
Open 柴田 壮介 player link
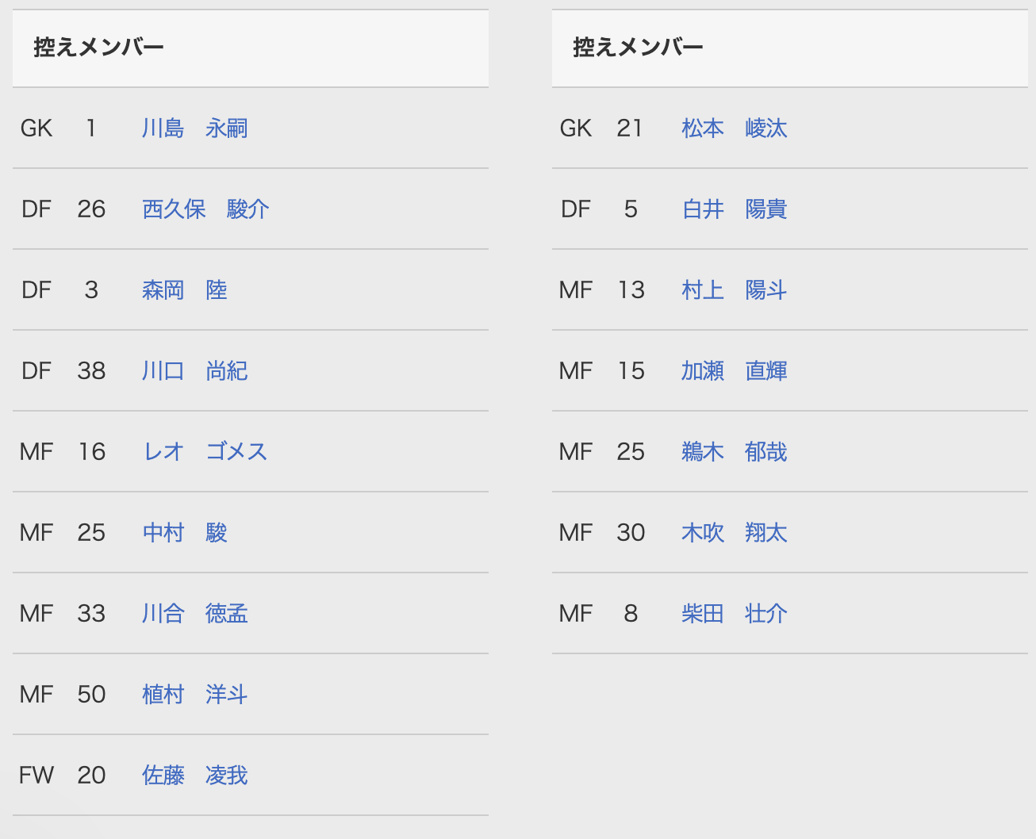[734, 614]
